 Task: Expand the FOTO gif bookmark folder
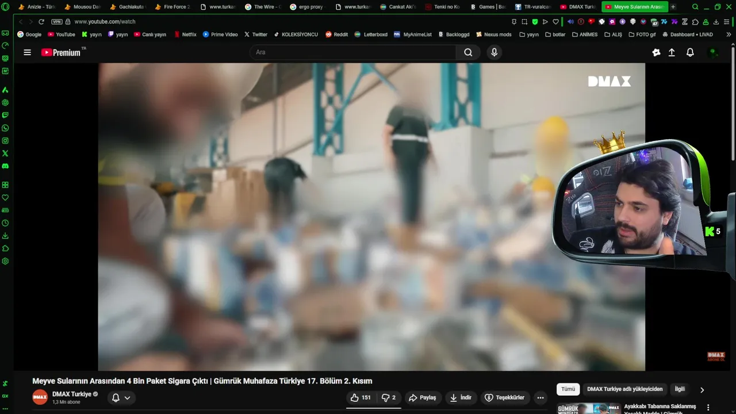[x=642, y=34]
